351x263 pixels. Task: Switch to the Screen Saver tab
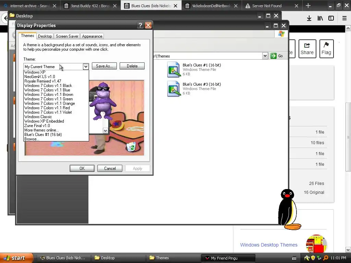[67, 36]
